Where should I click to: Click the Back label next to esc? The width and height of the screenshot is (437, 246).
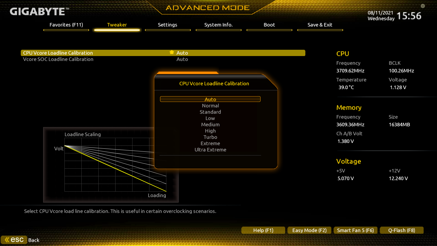click(34, 240)
